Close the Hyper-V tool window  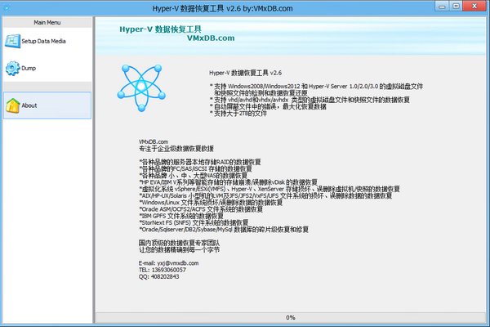[474, 7]
